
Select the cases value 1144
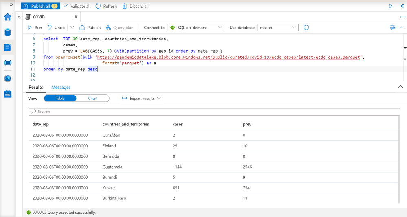[x=177, y=167]
